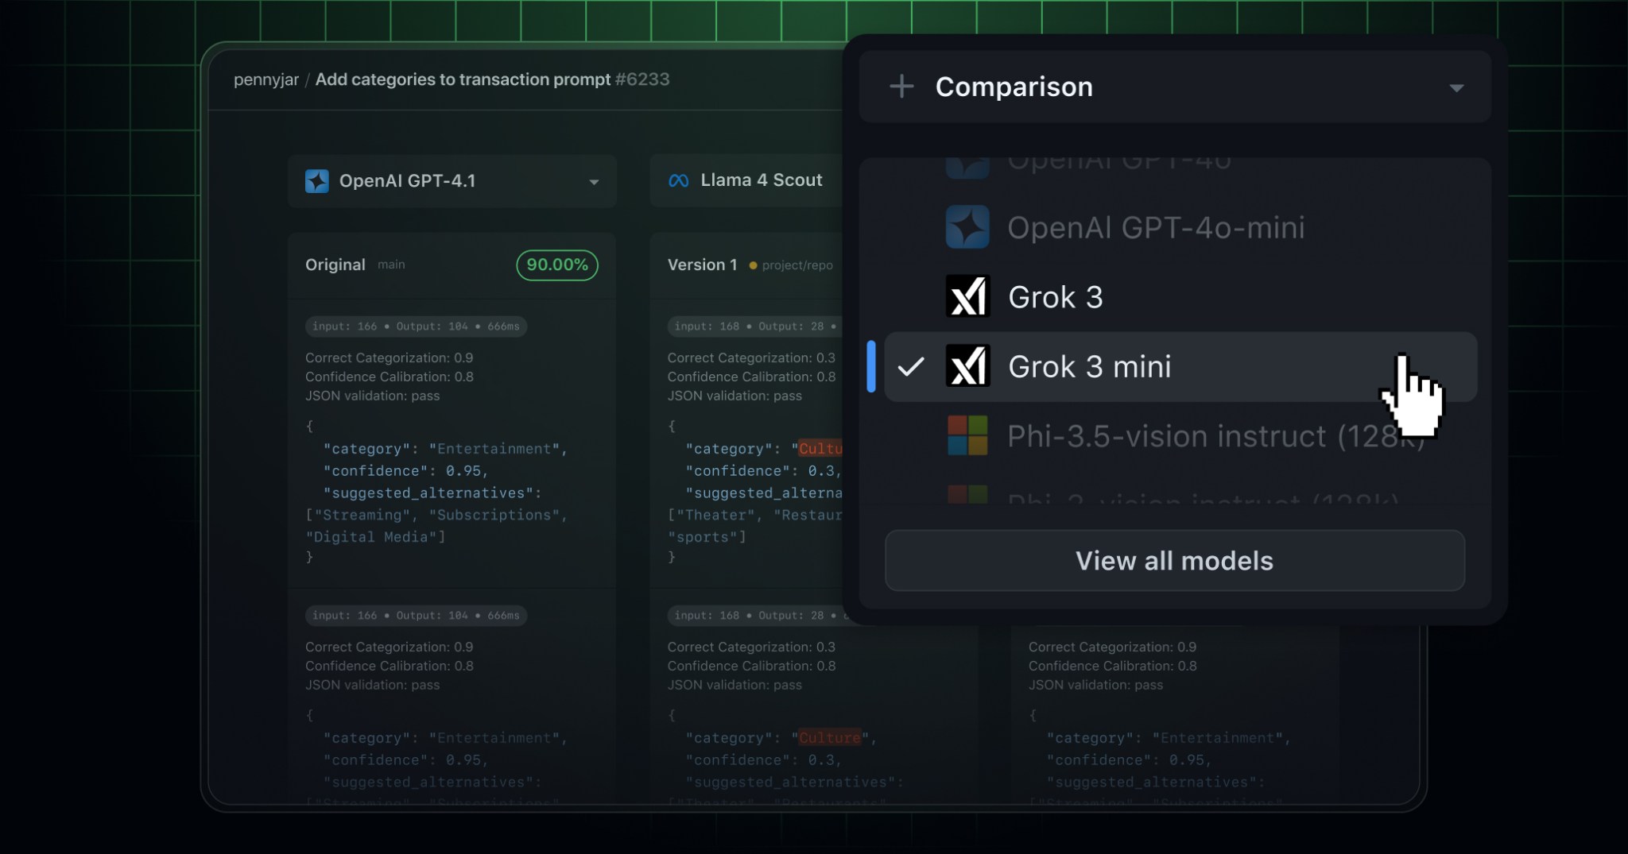1628x854 pixels.
Task: Click the Meta logo next to Llama 4 Scout
Action: pyautogui.click(x=678, y=180)
